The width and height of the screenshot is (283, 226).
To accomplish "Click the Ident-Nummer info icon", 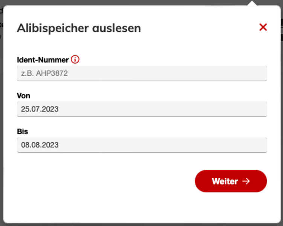I will [x=75, y=60].
